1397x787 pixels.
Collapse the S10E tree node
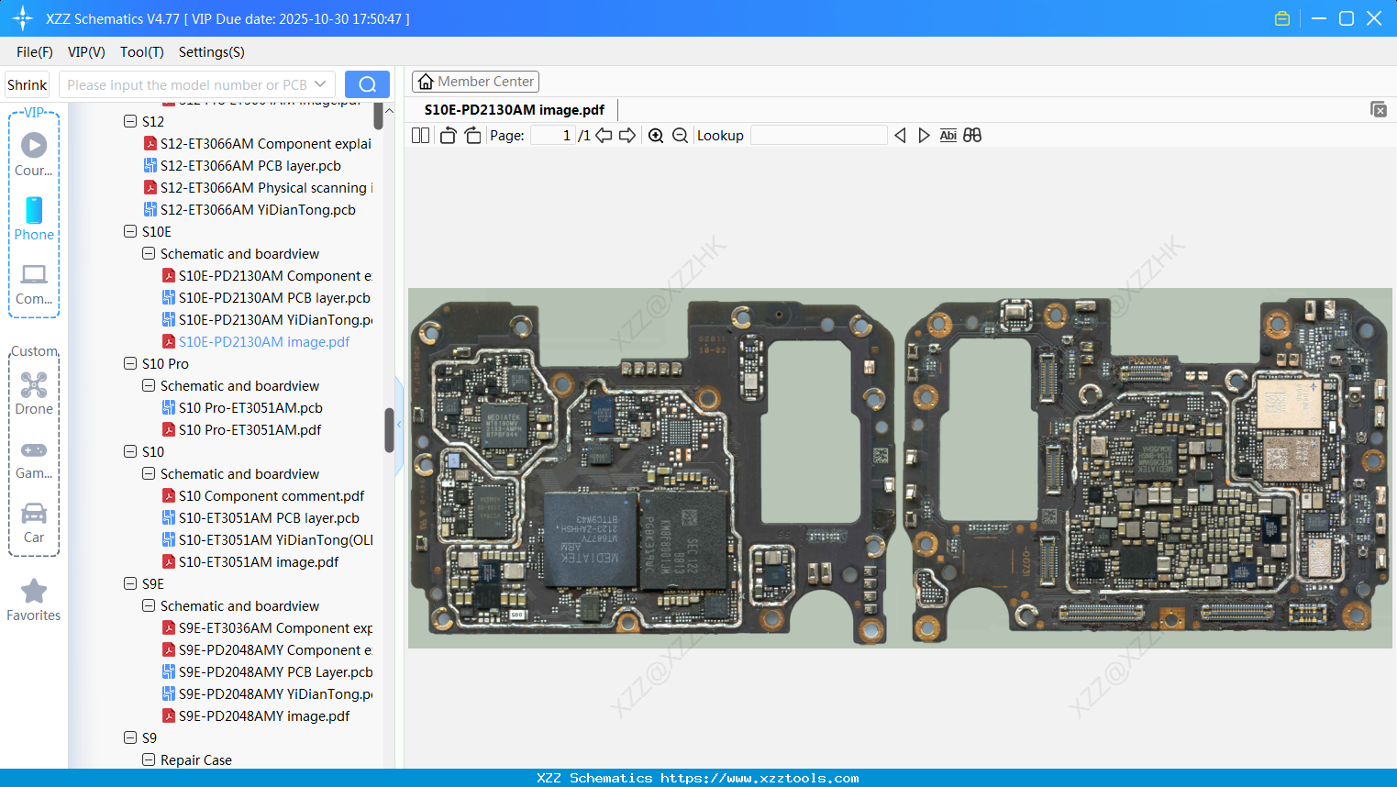[x=130, y=231]
